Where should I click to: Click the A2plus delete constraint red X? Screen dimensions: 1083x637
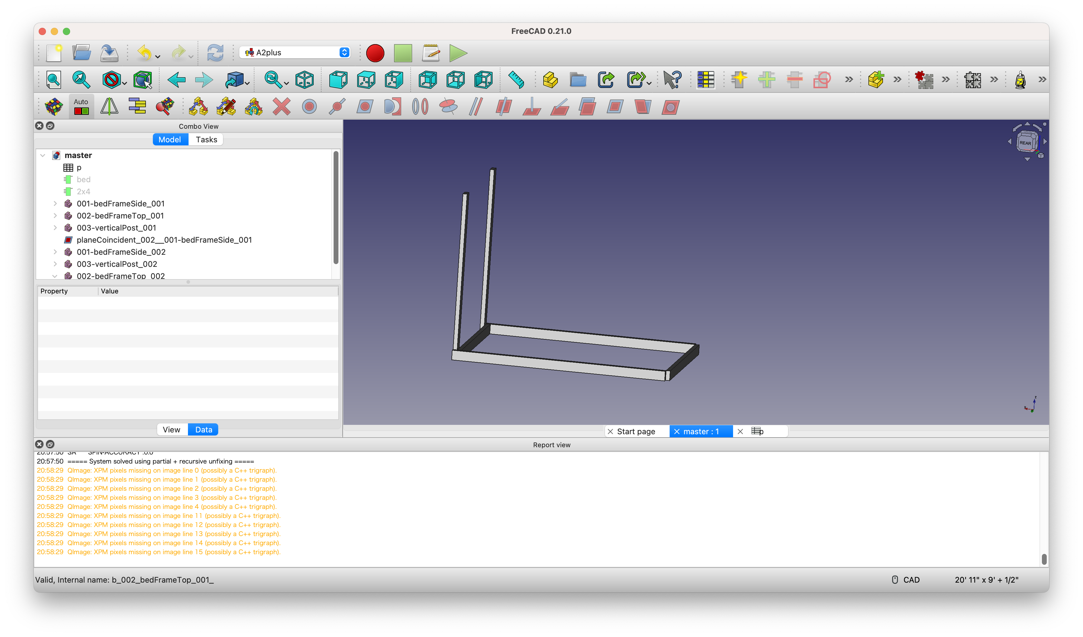[x=282, y=107]
